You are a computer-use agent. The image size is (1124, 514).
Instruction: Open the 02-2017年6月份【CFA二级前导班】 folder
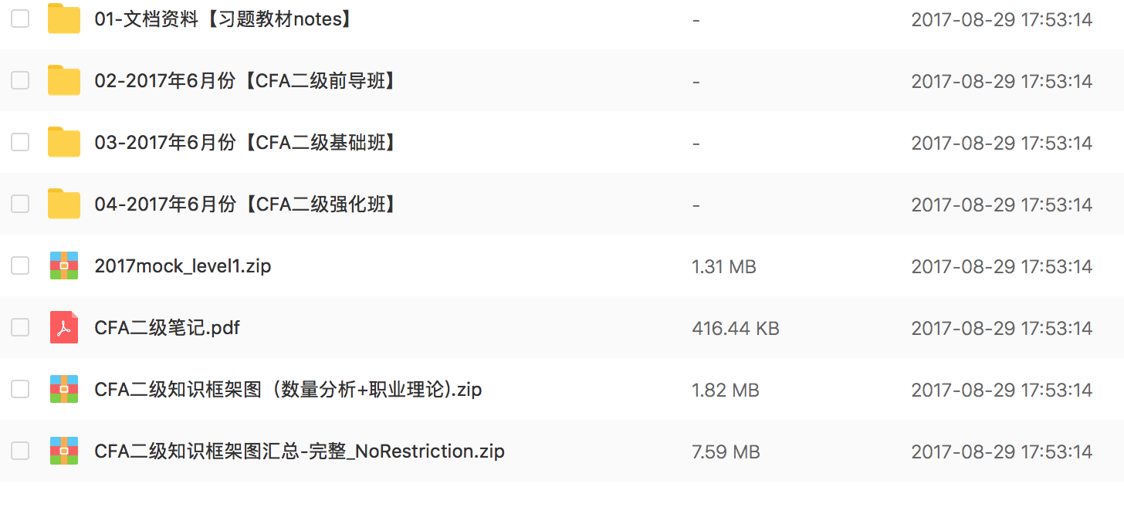(x=246, y=81)
